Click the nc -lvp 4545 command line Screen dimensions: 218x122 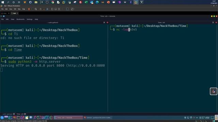point(126,29)
